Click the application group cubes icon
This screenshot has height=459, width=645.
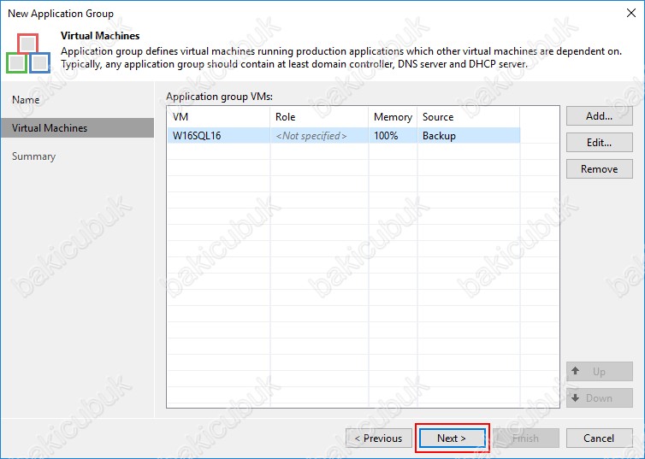[28, 53]
